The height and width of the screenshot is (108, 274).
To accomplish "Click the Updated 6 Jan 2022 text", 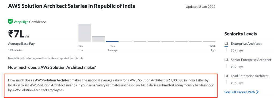I will (x=200, y=7).
